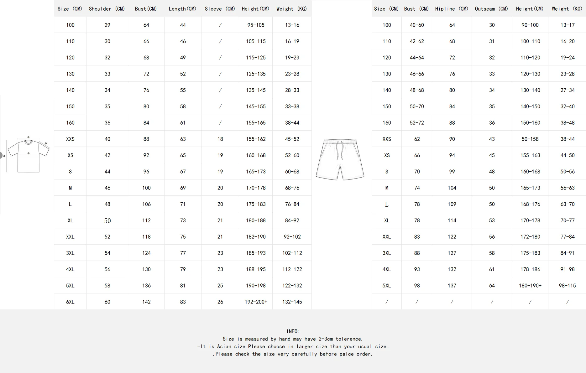586x373 pixels.
Task: Select the Hipline (CM) column header
Action: pos(452,9)
